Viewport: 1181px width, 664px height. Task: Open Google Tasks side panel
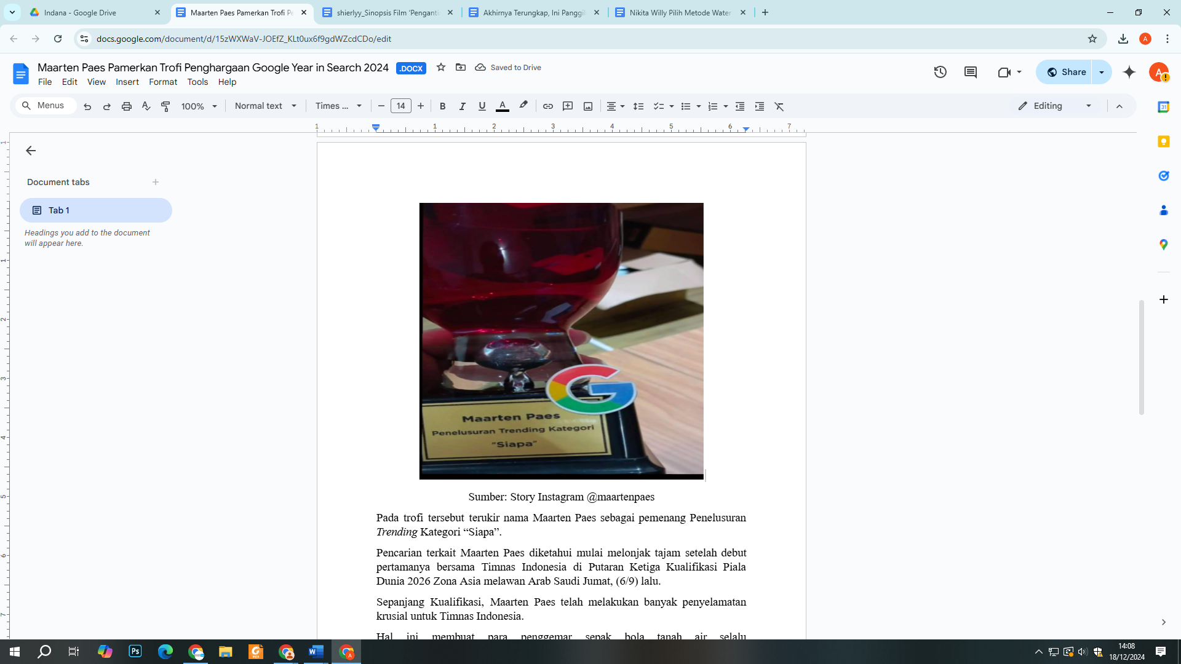[x=1163, y=176]
